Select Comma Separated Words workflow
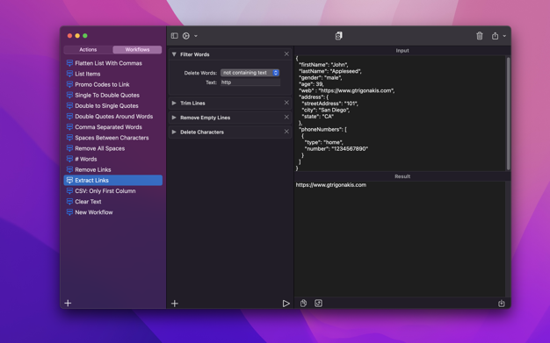The height and width of the screenshot is (343, 550). click(113, 127)
